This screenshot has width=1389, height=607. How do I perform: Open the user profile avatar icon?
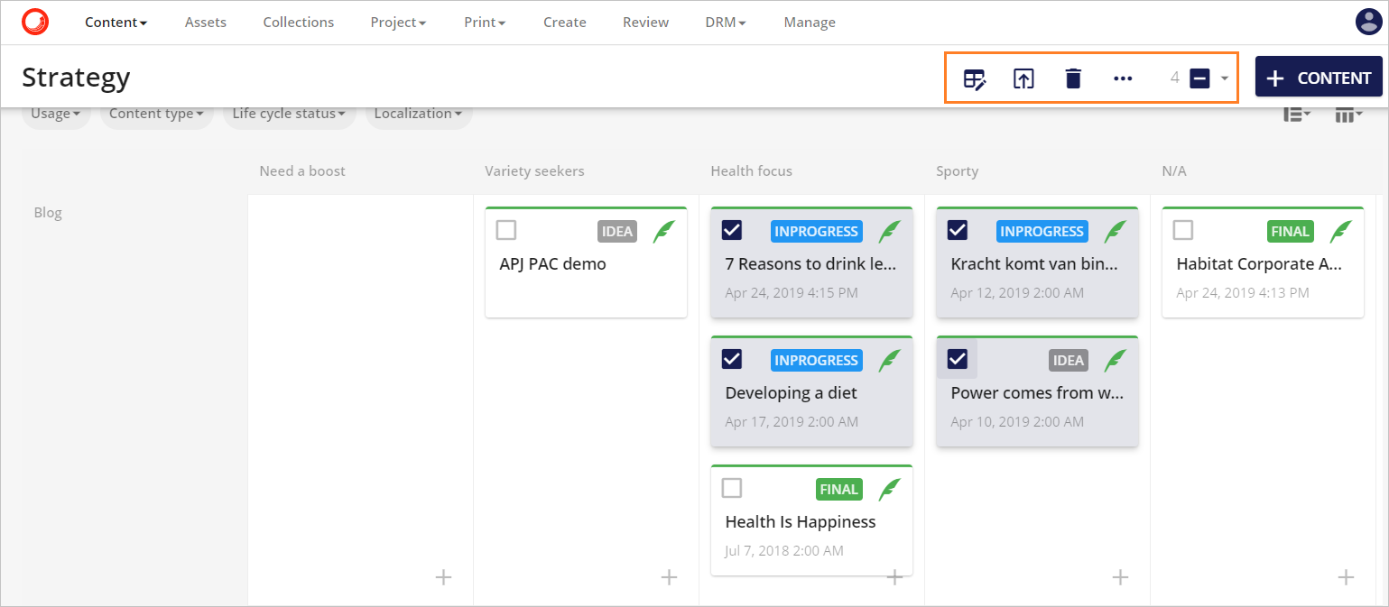click(x=1368, y=22)
